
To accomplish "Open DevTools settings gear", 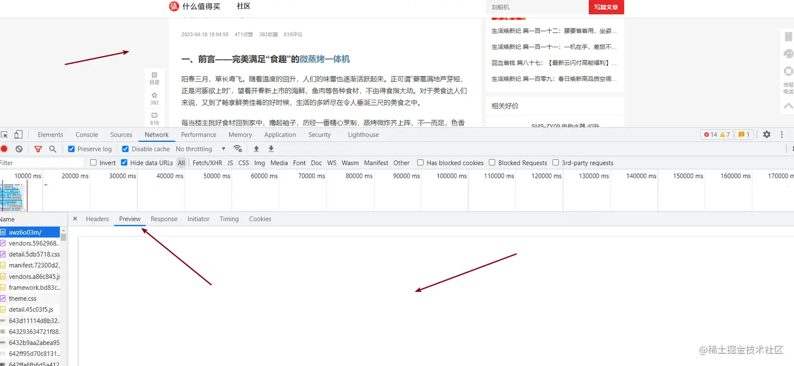I will [767, 134].
